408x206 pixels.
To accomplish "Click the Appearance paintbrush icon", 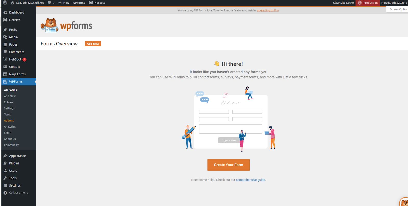I will [5, 156].
